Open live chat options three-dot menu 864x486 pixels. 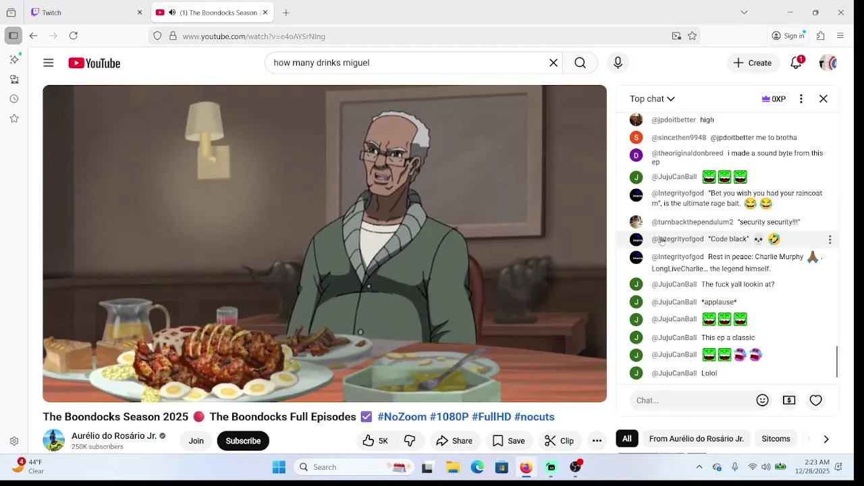(x=801, y=99)
